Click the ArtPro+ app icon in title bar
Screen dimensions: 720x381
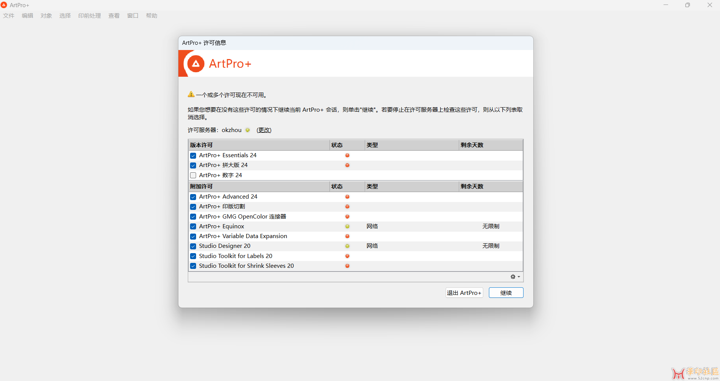[x=4, y=5]
